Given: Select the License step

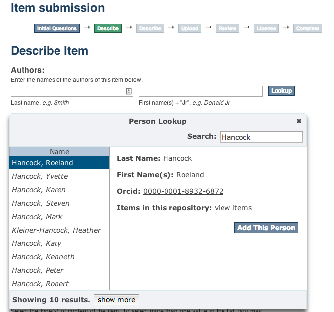Looking at the screenshot, I should (x=266, y=28).
